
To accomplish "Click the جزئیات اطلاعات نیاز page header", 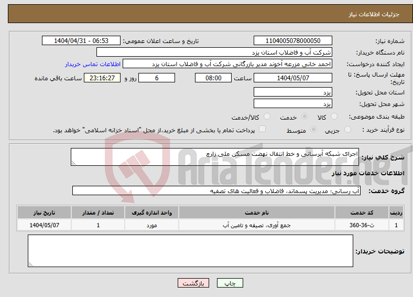I will point(374,14).
